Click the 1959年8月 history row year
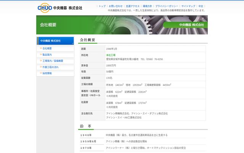The image size is (244, 153). [x=88, y=142]
